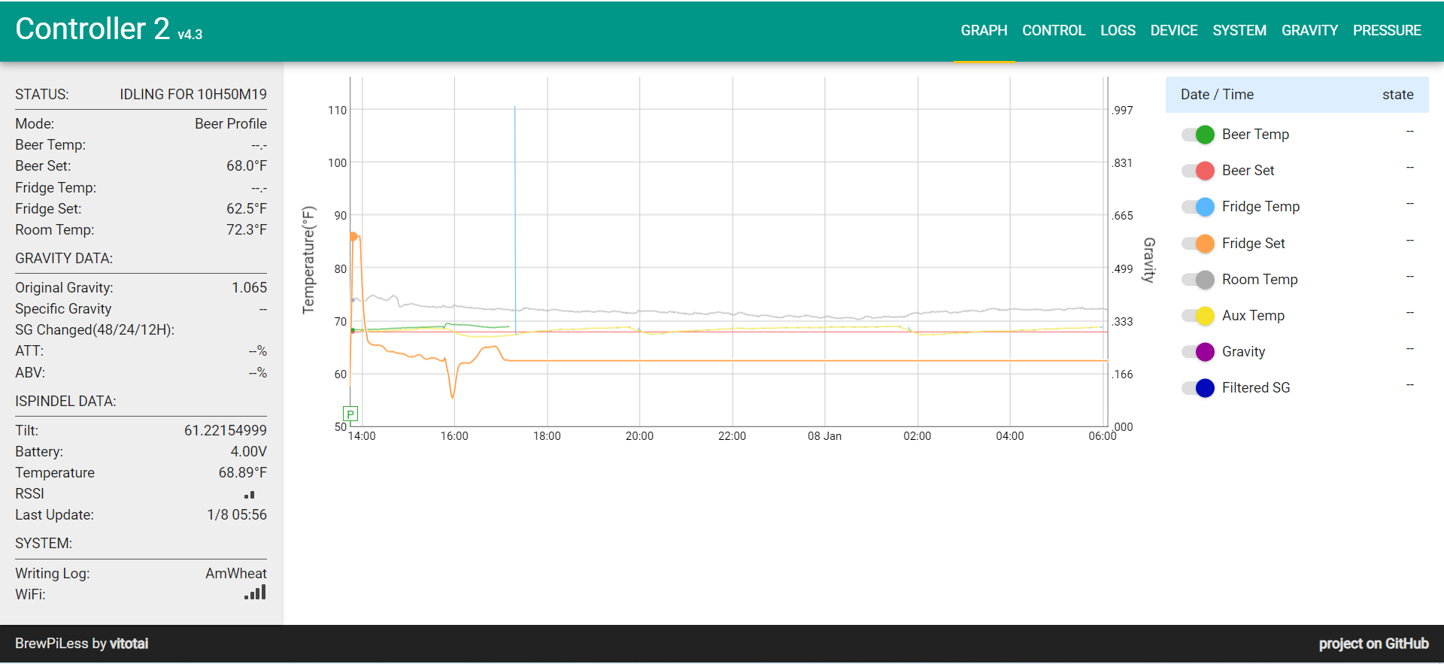This screenshot has height=664, width=1444.
Task: Click the Last Update 1/8 05:56 value
Action: point(237,515)
